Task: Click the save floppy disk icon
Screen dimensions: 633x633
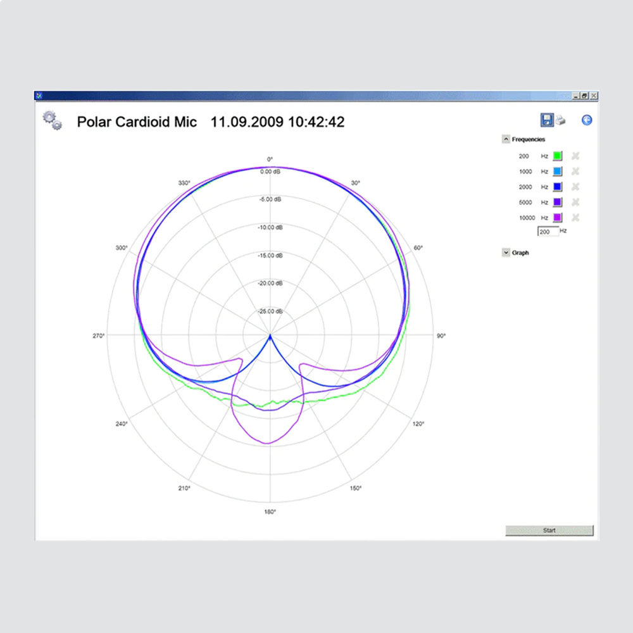Action: pos(546,120)
